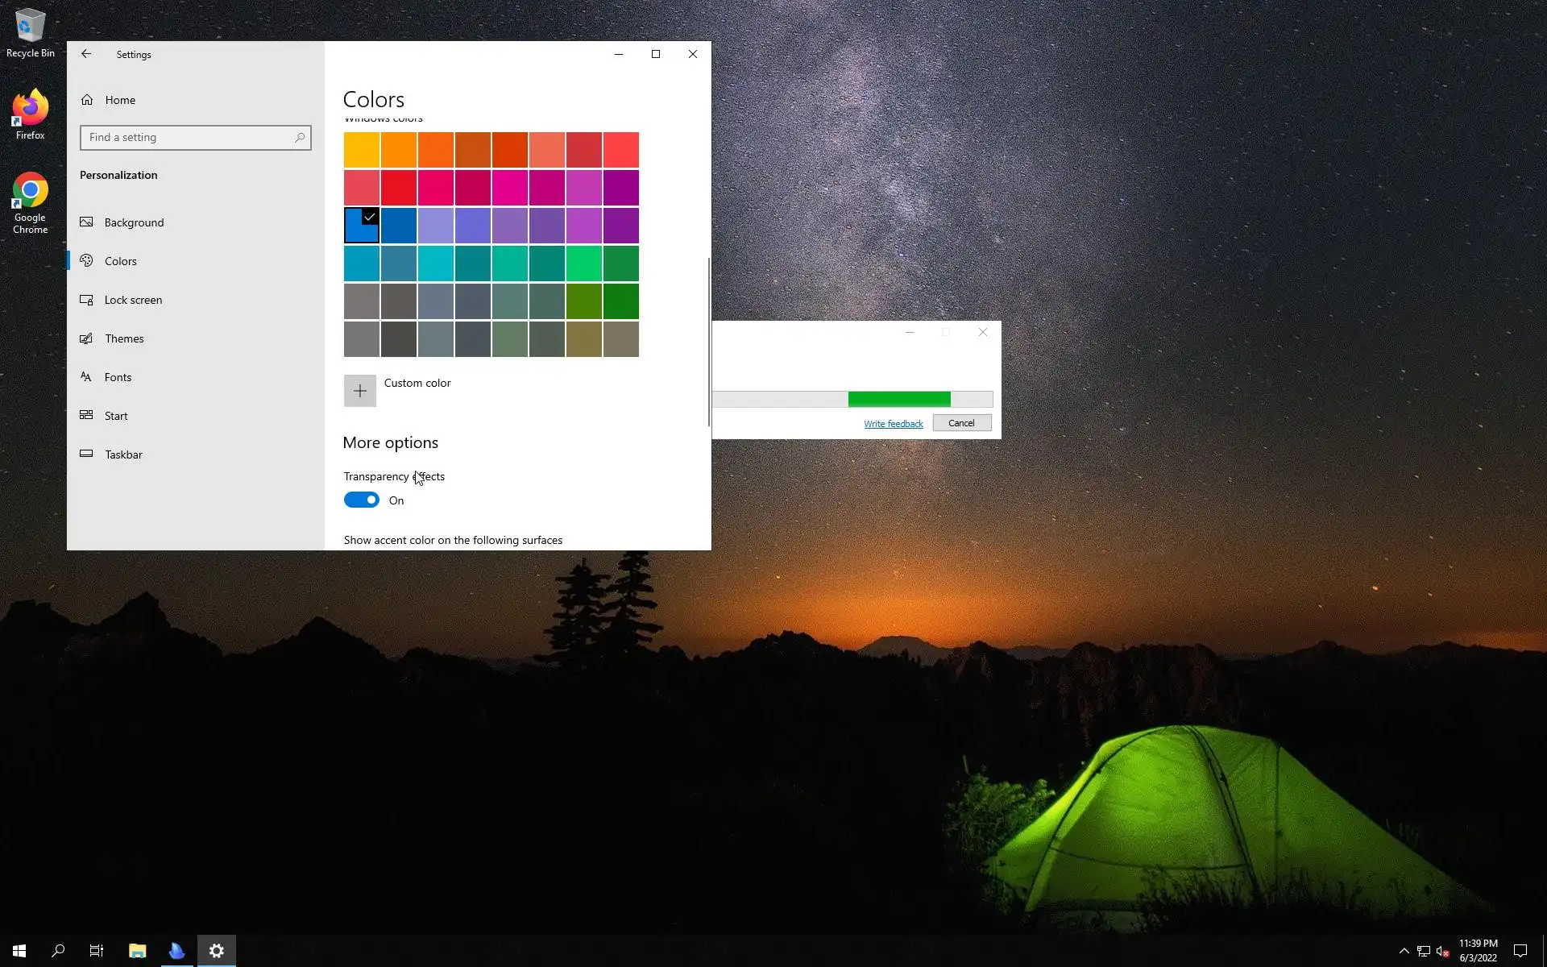Show hidden icons in the system tray

(x=1404, y=951)
